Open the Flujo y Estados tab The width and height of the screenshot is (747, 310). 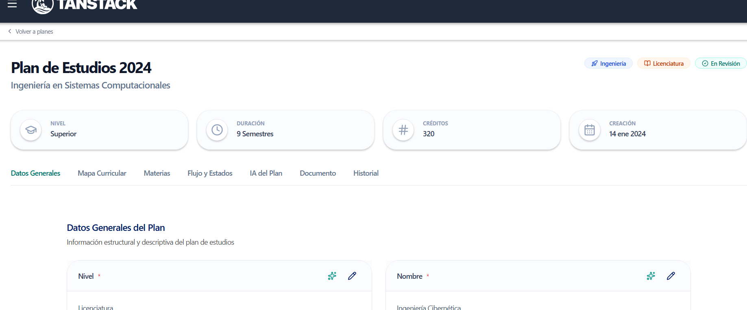pos(210,173)
